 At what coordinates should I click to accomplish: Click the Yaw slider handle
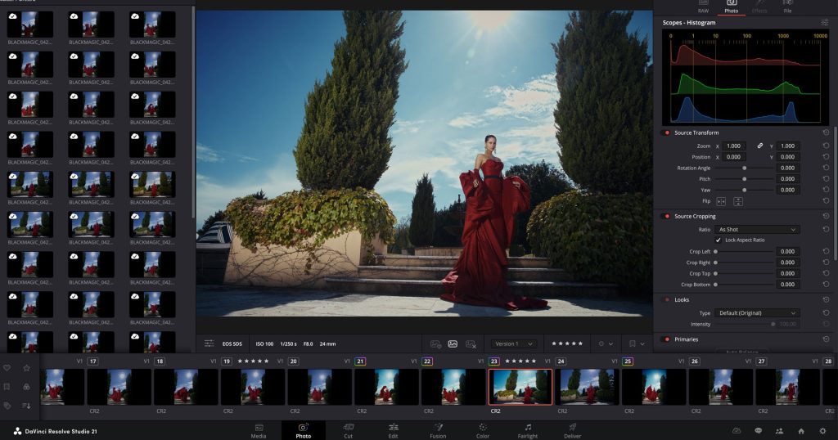pyautogui.click(x=744, y=190)
